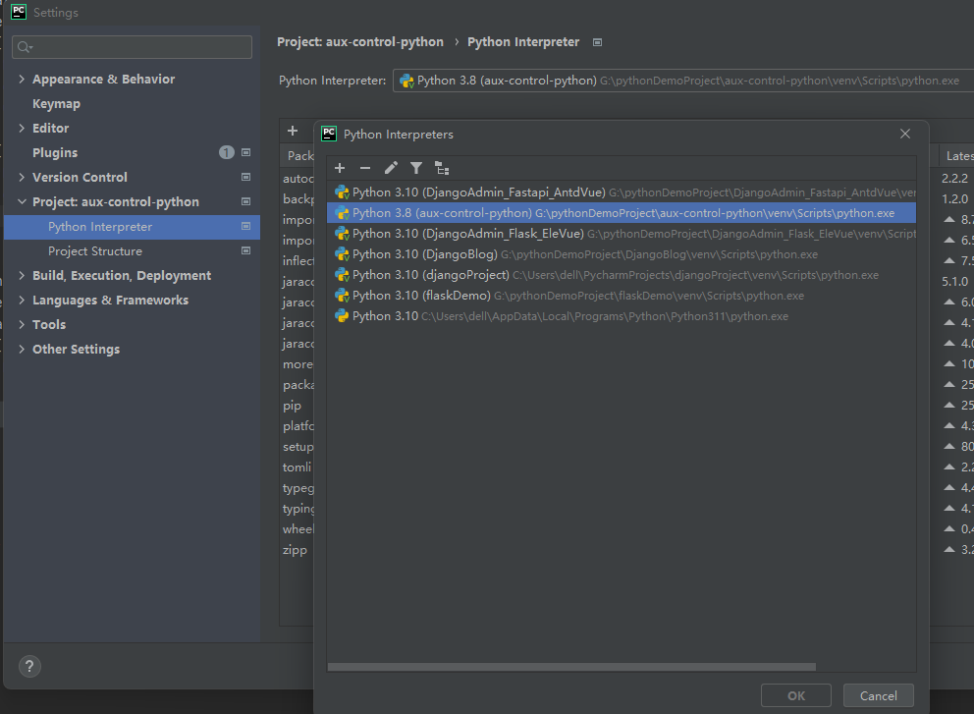Collapse Project: aux-control-python section
The height and width of the screenshot is (714, 974).
22,201
